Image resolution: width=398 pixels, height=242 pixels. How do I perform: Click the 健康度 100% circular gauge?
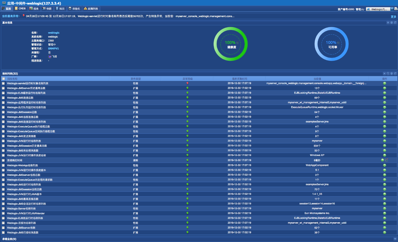coord(231,44)
